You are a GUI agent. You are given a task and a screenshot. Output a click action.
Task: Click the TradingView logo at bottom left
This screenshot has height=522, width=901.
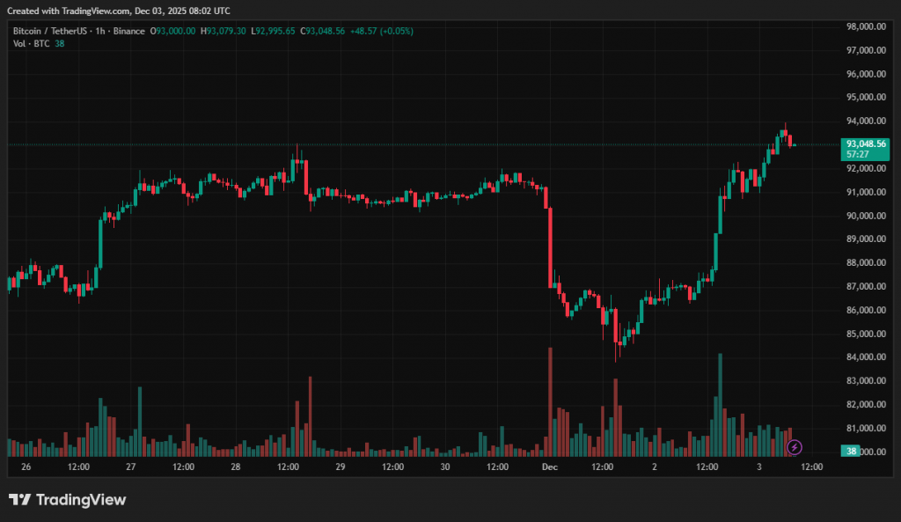pos(68,500)
